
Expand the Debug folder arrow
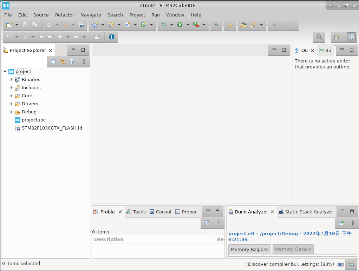coord(12,112)
